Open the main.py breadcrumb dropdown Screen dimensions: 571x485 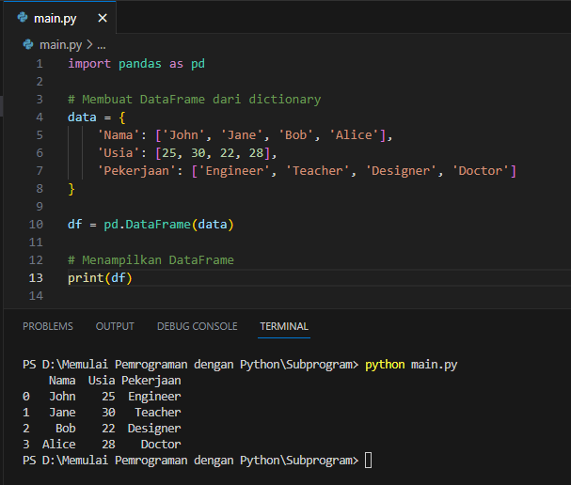(59, 44)
